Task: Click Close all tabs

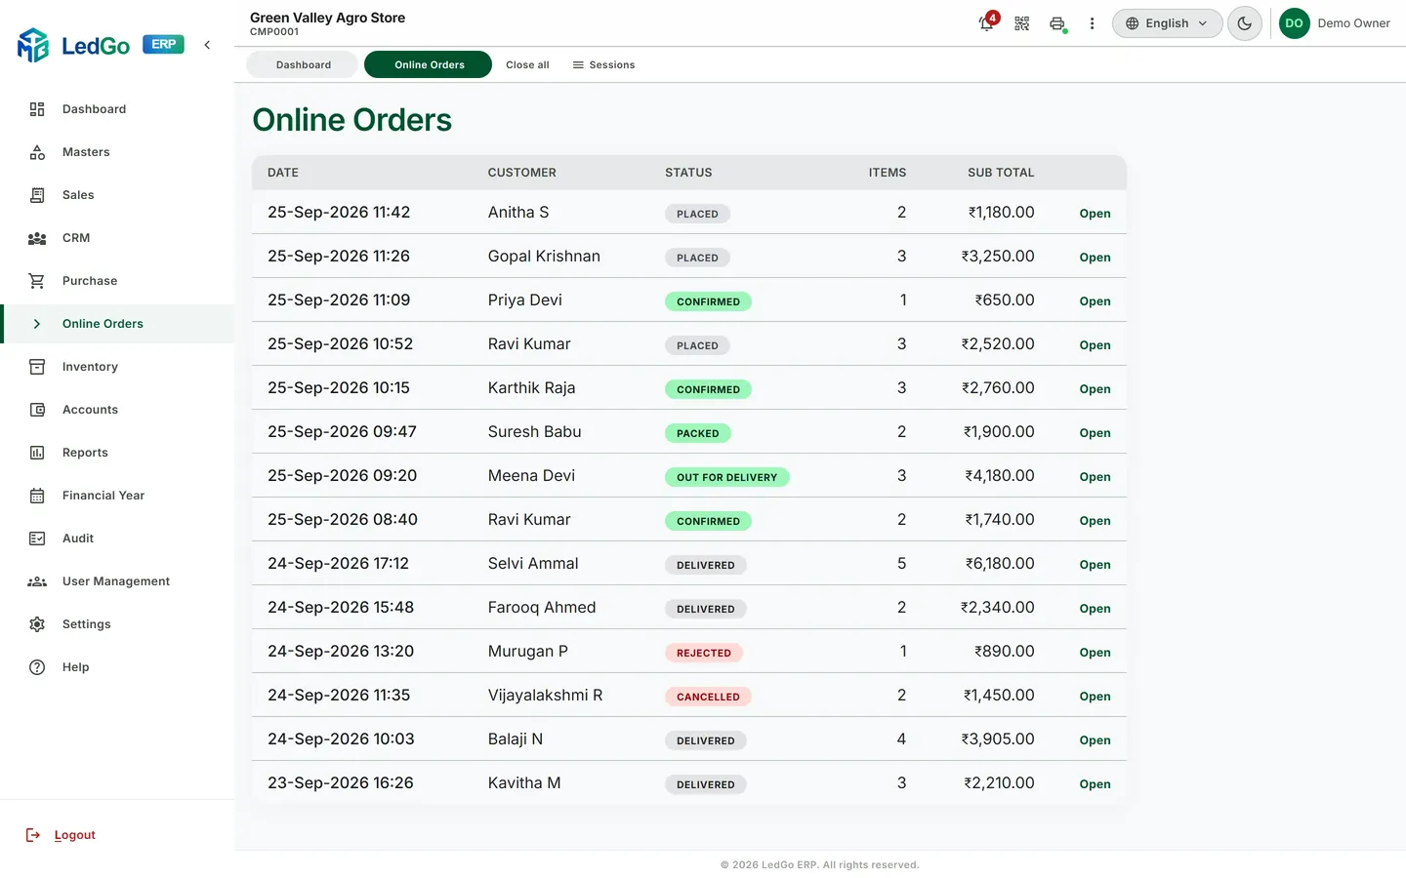Action: pos(527,65)
